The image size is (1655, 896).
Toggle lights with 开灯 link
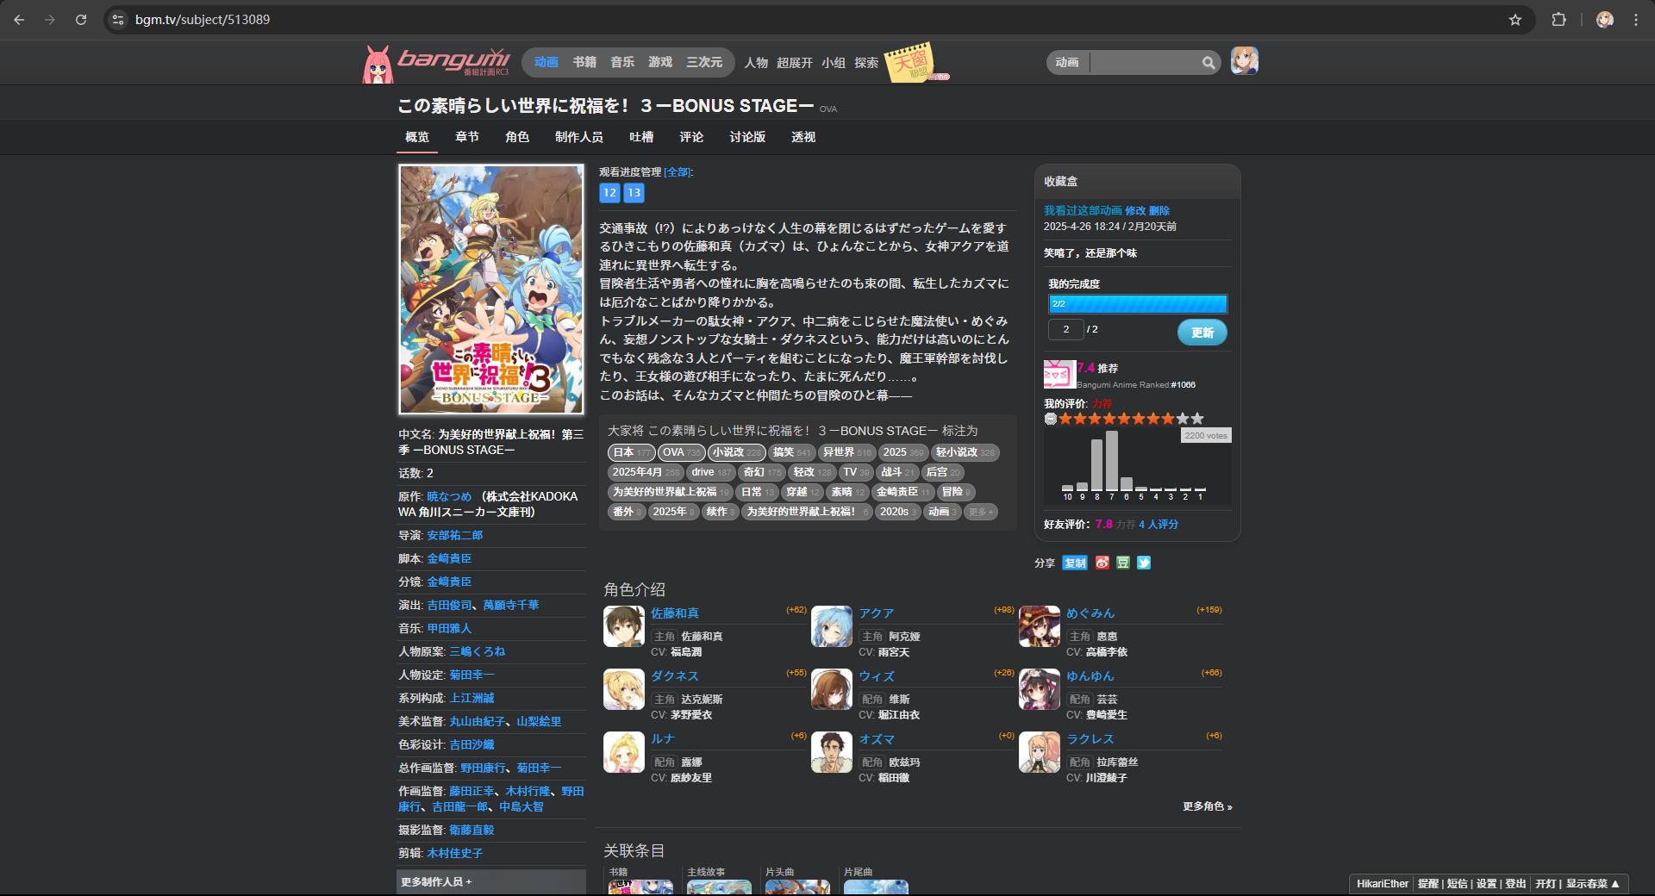[x=1546, y=884]
